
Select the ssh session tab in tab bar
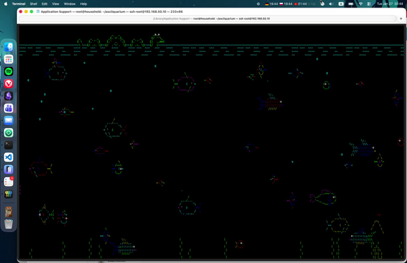[208, 18]
